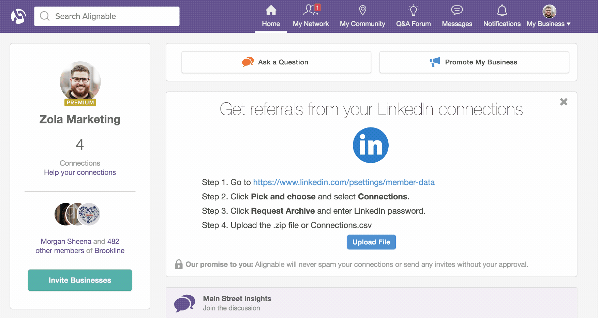Click the Join the discussion text

click(231, 308)
